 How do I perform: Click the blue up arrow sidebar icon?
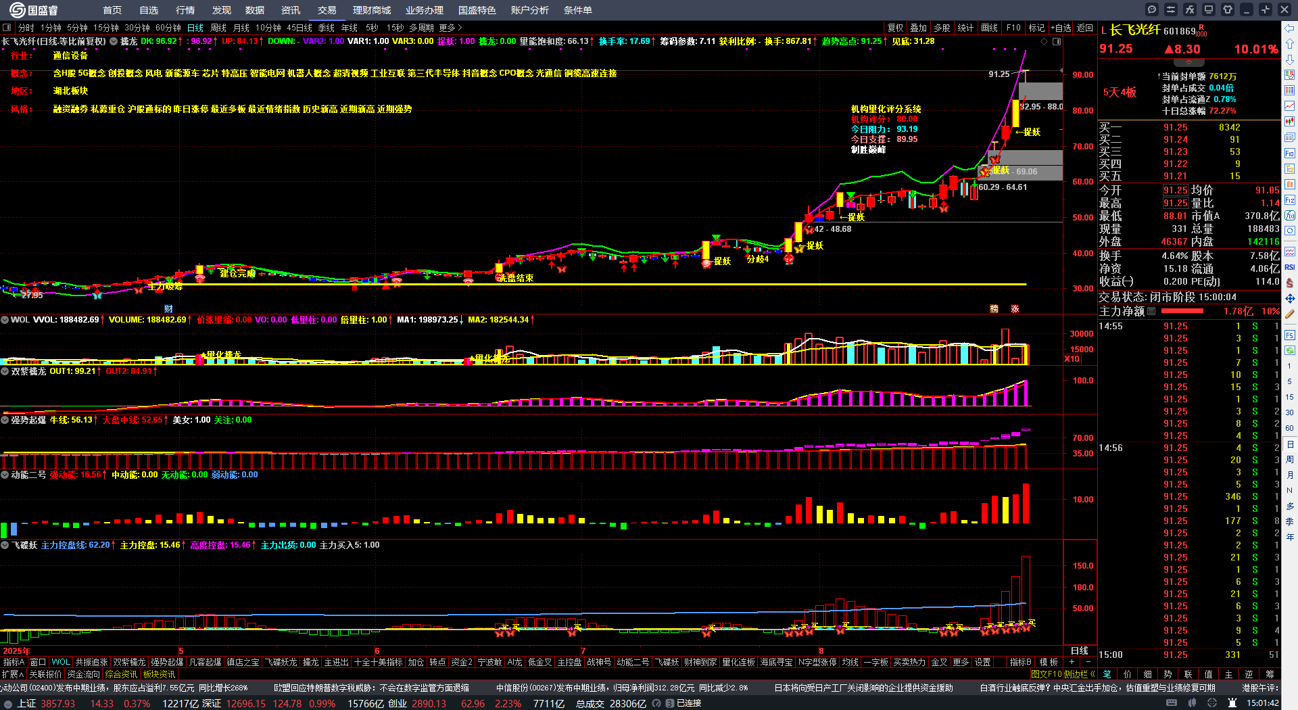click(1290, 44)
